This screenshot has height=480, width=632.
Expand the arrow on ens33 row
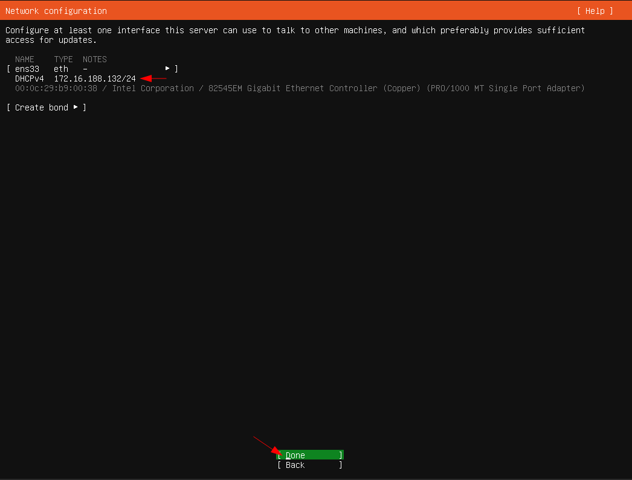tap(167, 69)
